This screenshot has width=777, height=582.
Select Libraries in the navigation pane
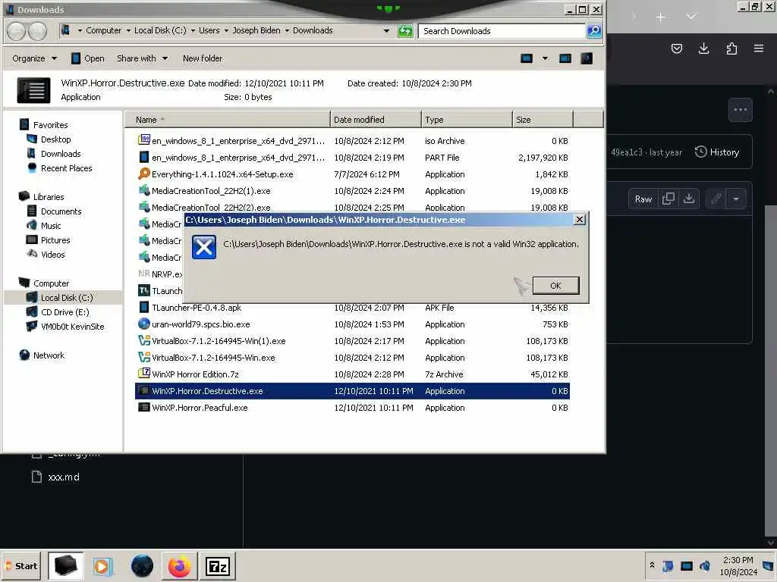click(x=48, y=197)
